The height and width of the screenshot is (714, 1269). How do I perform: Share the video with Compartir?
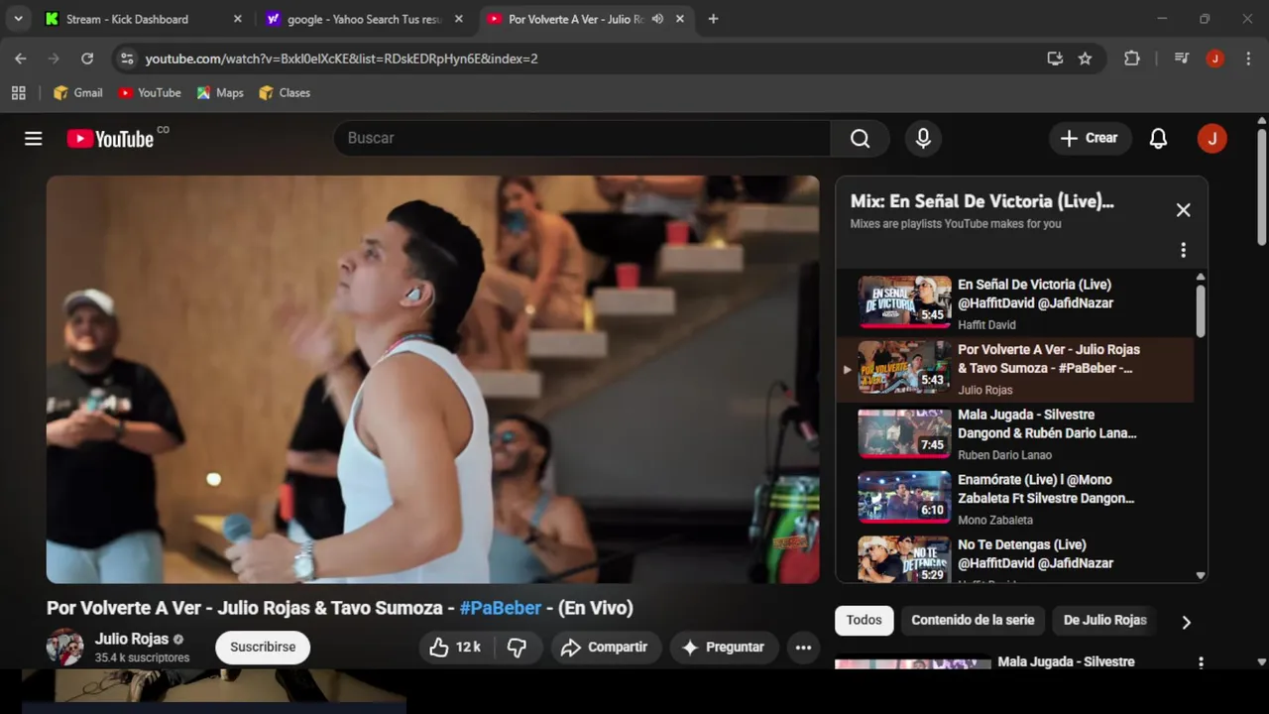[605, 648]
